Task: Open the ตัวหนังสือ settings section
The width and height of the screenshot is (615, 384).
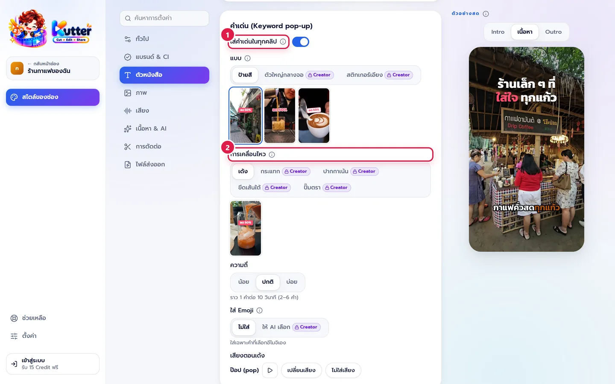Action: point(164,75)
